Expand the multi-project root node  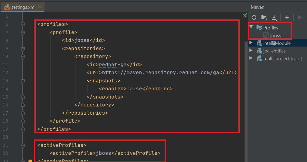click(x=251, y=58)
